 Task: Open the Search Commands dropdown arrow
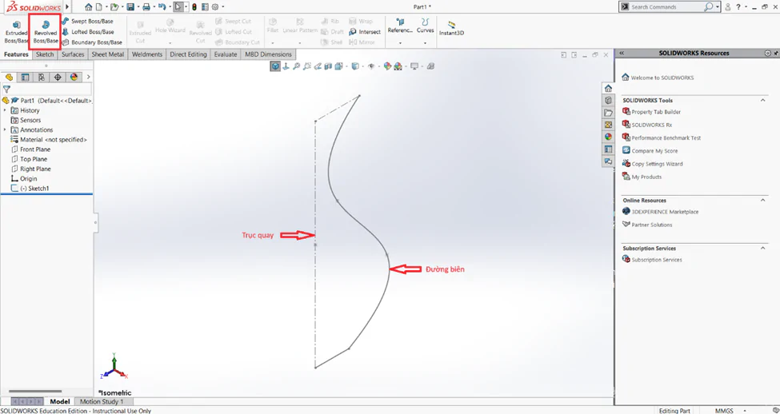point(718,7)
